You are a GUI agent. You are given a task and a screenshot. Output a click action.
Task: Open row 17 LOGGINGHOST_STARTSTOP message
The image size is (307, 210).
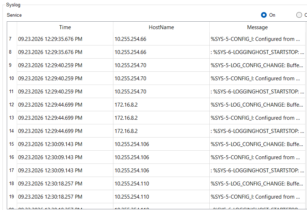coord(257,171)
